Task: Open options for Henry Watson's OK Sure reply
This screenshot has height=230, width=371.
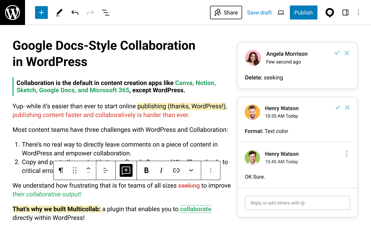Action: tap(347, 153)
